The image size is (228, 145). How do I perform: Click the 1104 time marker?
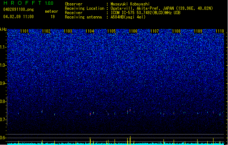point(90,31)
